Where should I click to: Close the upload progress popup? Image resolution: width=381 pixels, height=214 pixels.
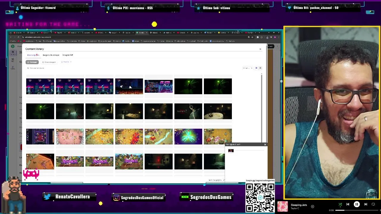265,144
